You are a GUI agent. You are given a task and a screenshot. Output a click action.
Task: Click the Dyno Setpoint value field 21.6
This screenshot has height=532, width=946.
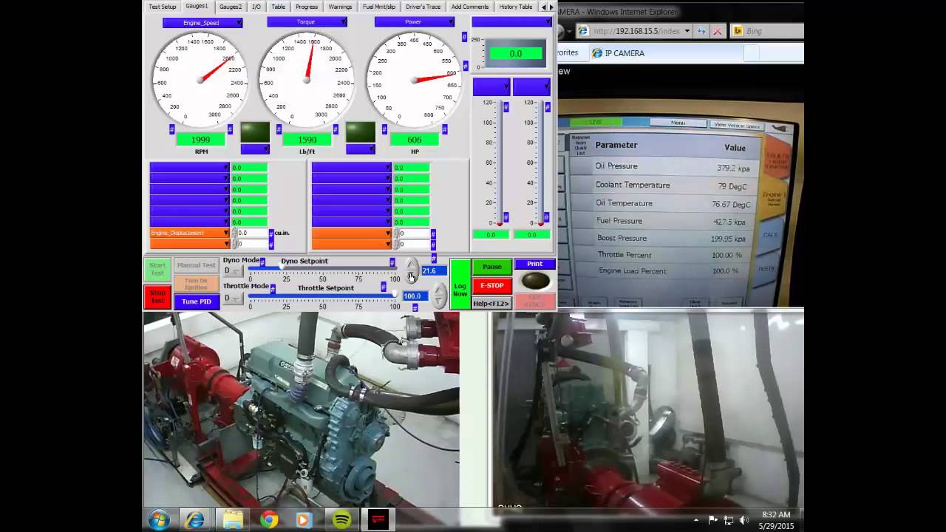pos(433,271)
